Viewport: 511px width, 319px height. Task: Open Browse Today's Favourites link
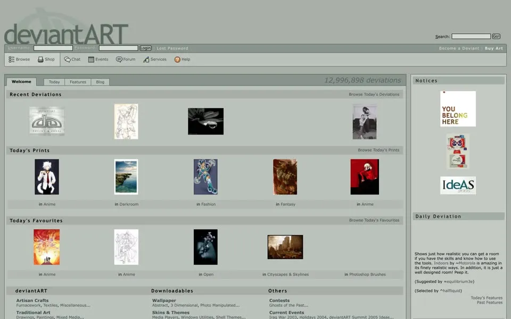[374, 220]
